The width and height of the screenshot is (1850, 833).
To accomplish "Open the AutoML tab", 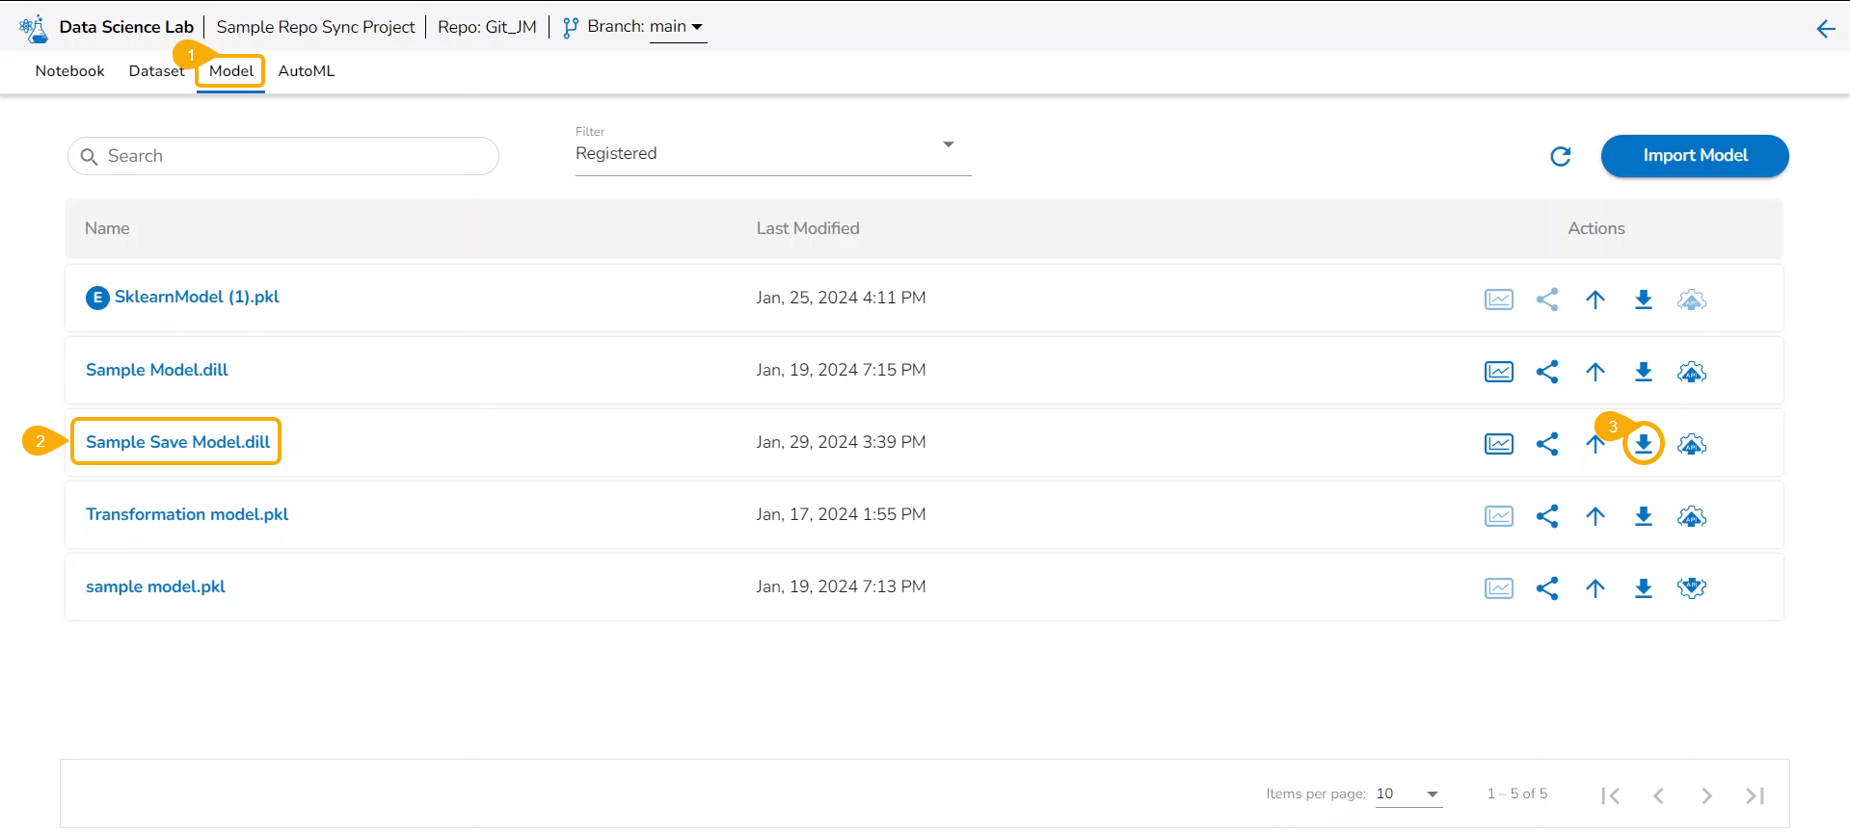I will point(306,71).
